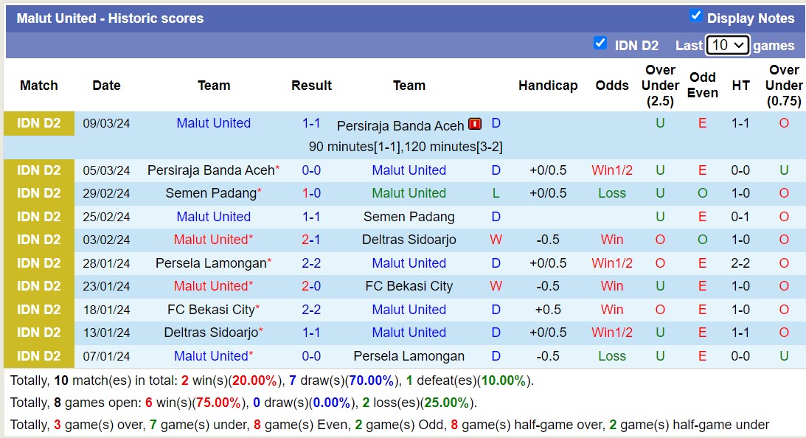Click the Odd Even column header

tap(702, 86)
